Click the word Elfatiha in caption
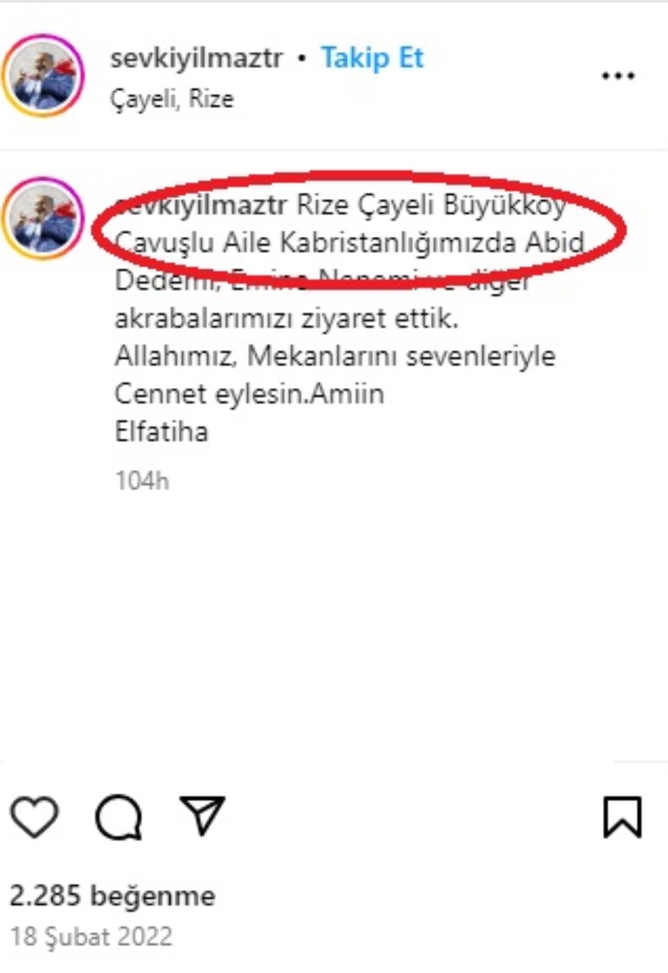Image resolution: width=668 pixels, height=973 pixels. 161,432
